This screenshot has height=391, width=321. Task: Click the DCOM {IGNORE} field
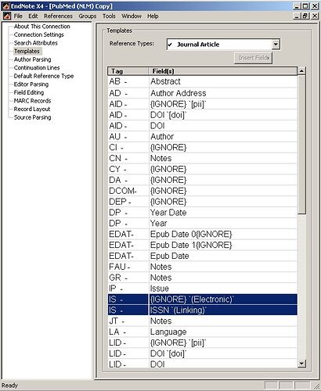[x=223, y=191]
